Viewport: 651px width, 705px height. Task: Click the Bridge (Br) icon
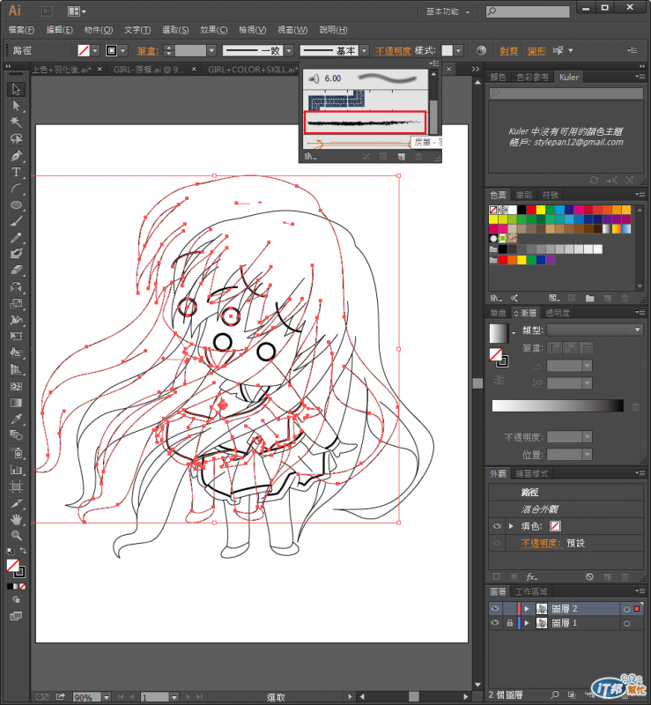point(47,11)
